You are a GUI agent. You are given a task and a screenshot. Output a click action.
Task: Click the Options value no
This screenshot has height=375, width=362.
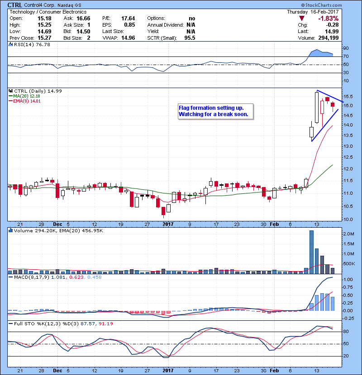point(192,19)
